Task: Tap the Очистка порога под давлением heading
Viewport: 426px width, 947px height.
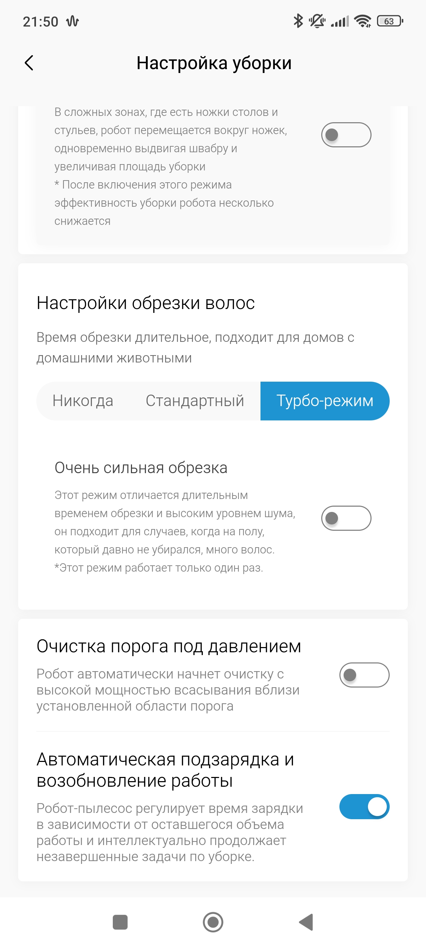Action: [169, 646]
